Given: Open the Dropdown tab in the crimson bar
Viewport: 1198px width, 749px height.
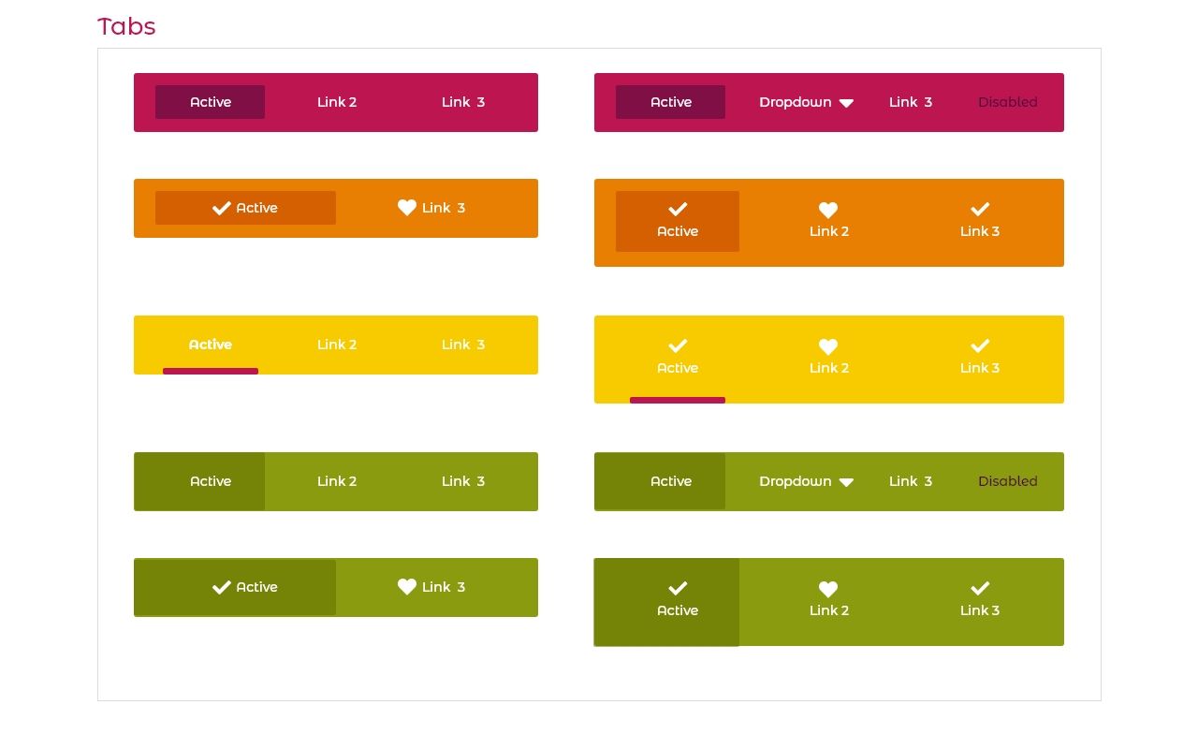Looking at the screenshot, I should 796,102.
